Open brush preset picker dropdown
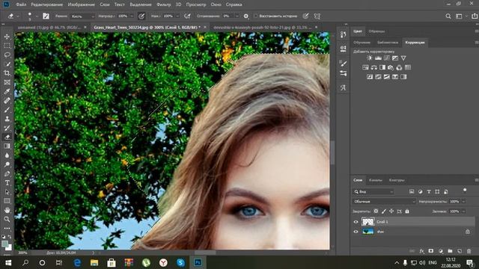Viewport: 479px width, 269px height. (37, 16)
